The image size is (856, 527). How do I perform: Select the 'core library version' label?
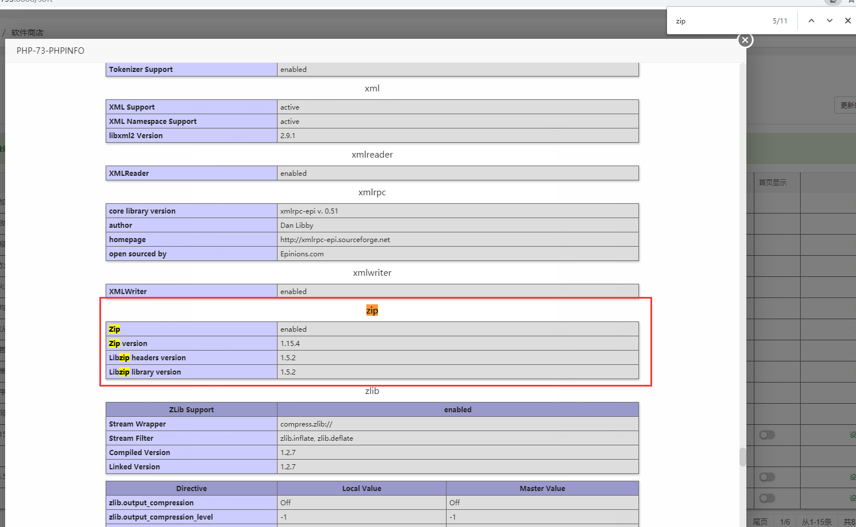tap(142, 211)
